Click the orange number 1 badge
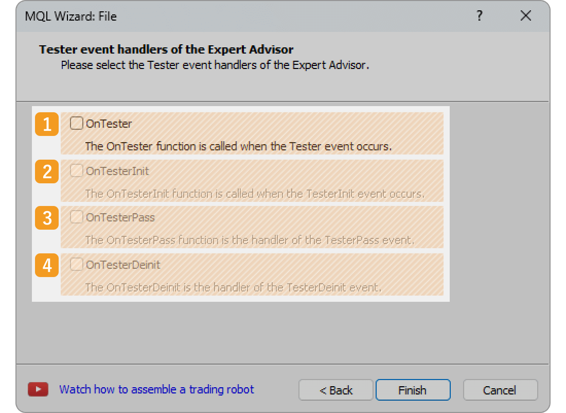 (47, 124)
